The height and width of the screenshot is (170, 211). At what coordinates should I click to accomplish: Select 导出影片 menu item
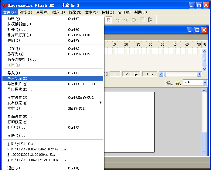point(53,84)
